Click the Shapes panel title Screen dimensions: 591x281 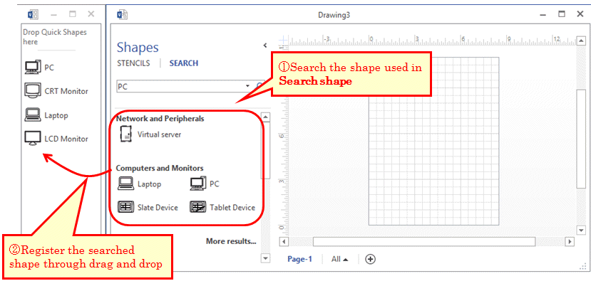[x=138, y=48]
